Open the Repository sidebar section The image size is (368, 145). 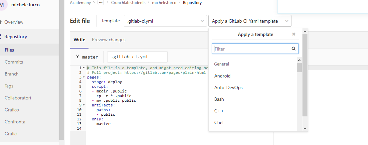[16, 37]
